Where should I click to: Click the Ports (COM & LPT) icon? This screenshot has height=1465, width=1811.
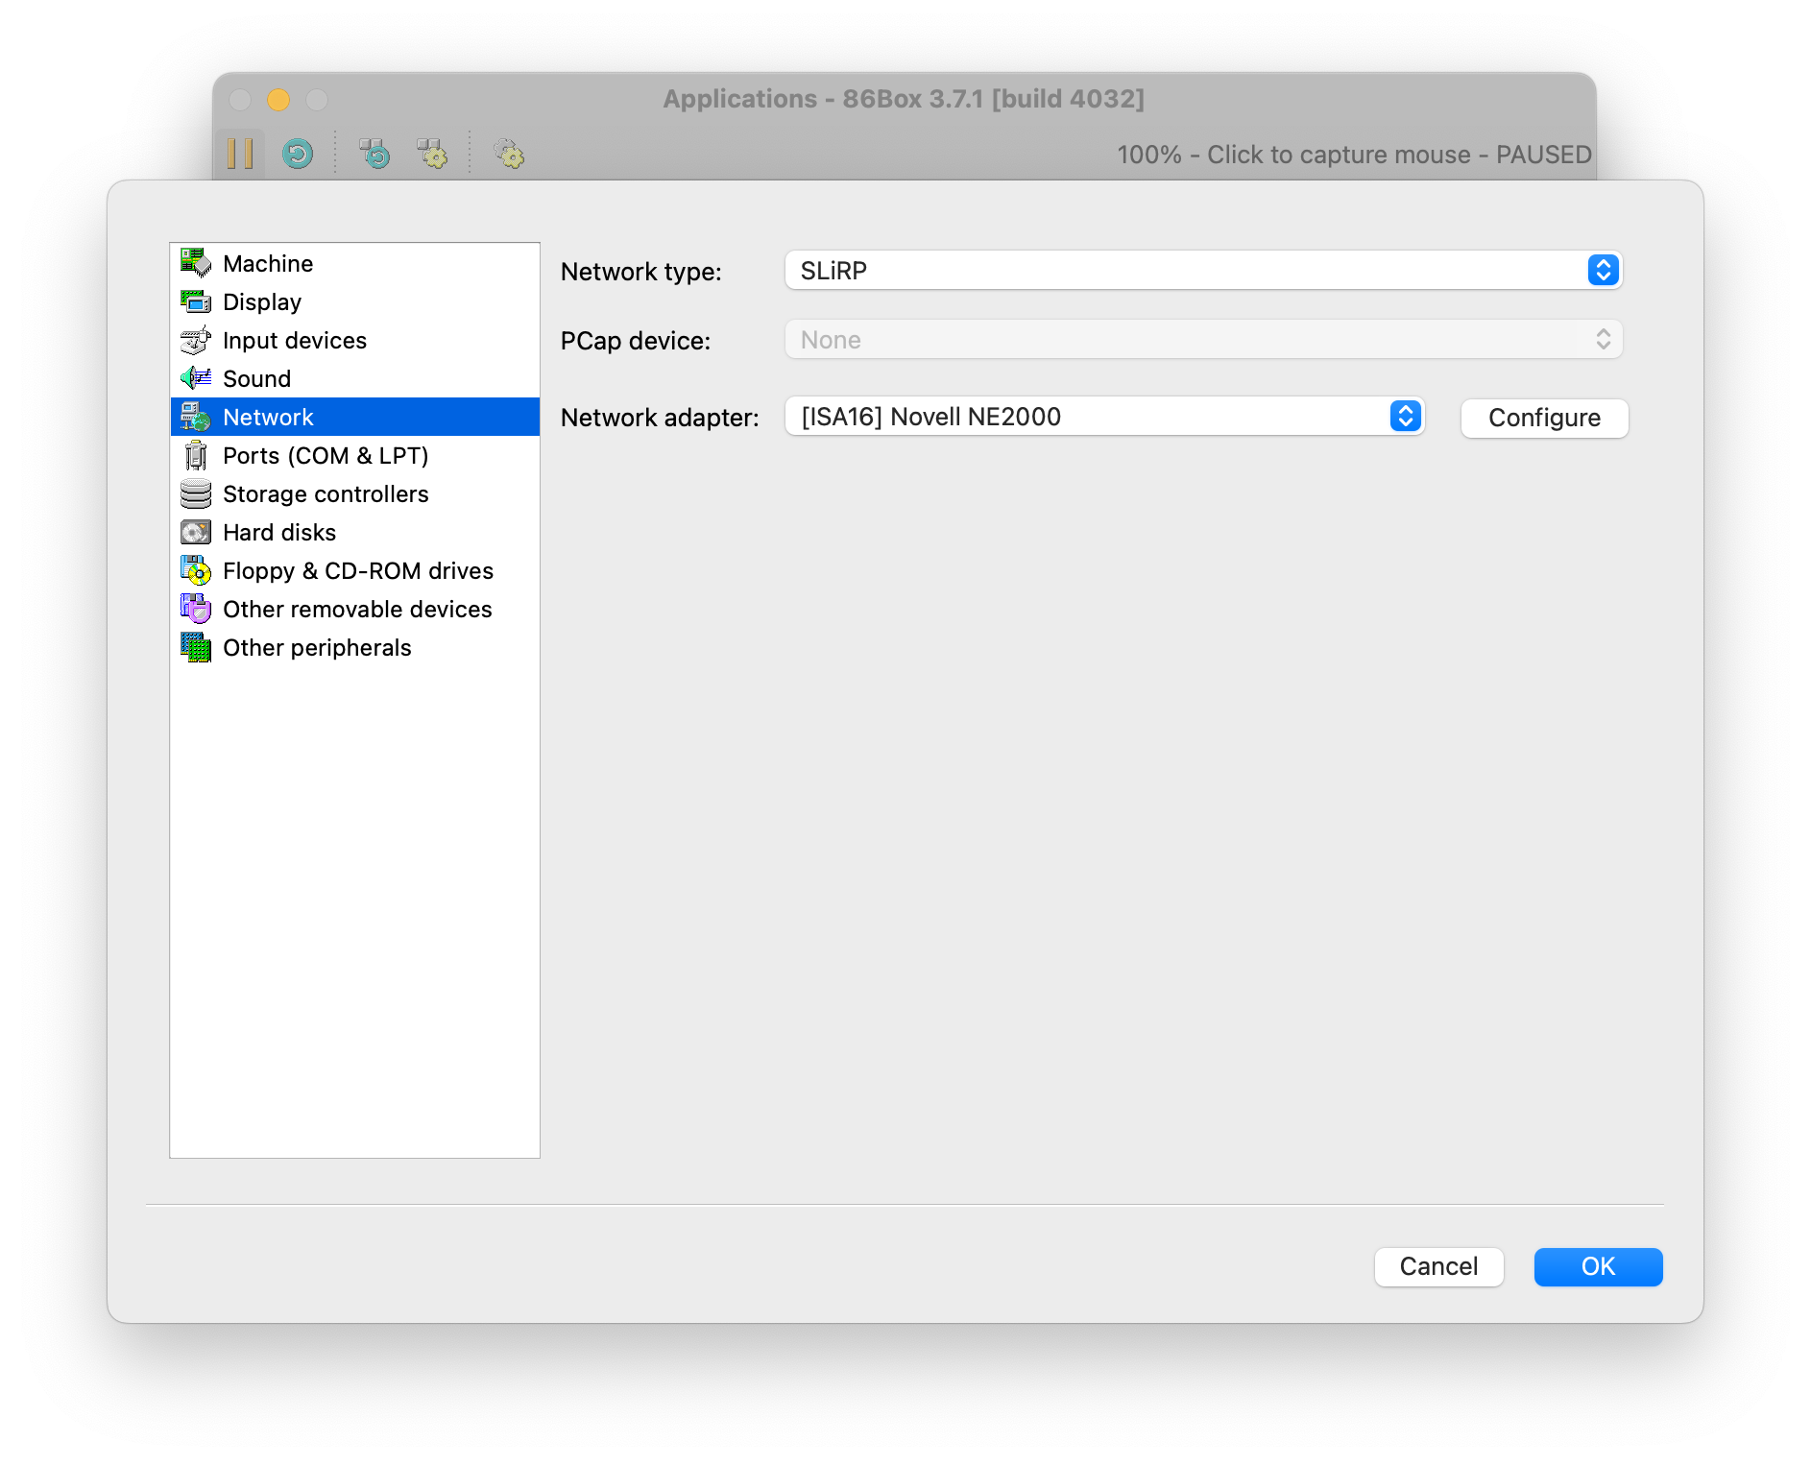tap(196, 455)
